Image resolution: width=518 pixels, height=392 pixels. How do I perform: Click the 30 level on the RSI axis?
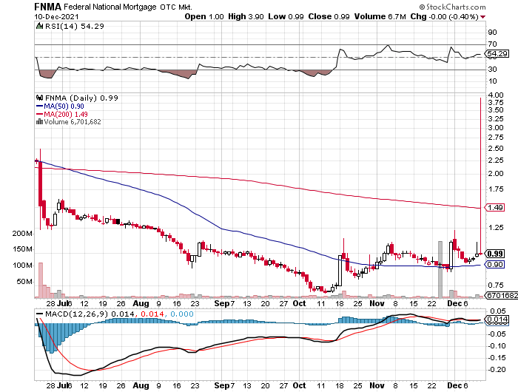[493, 69]
